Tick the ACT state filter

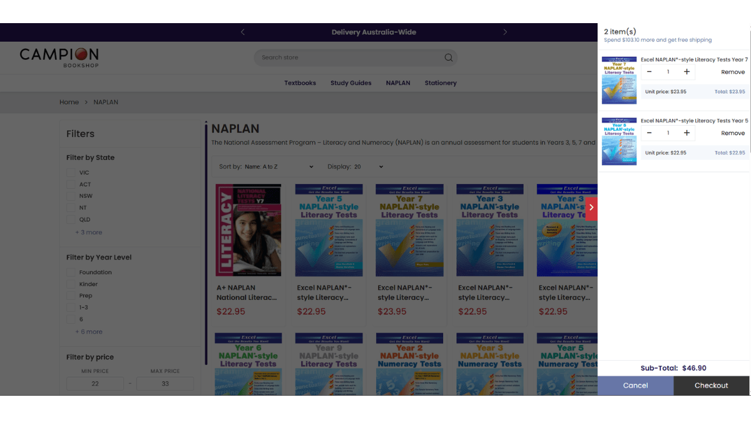71,184
